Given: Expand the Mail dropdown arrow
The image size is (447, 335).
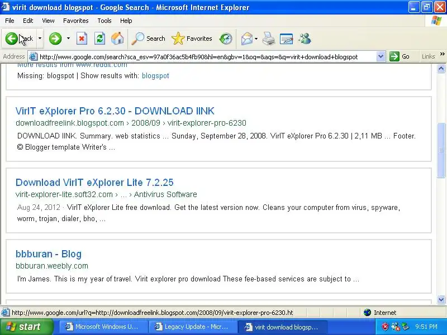Looking at the screenshot, I should 256,39.
